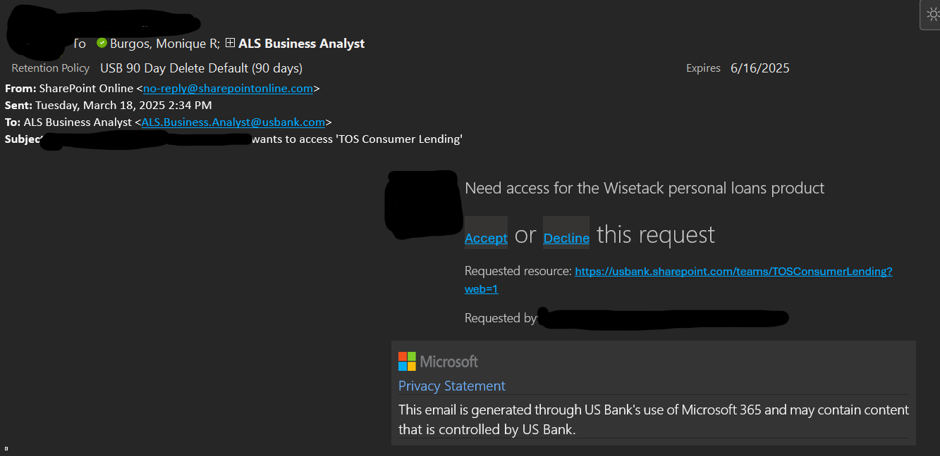Decline the SharePoint access request
Image resolution: width=940 pixels, height=456 pixels.
click(566, 238)
